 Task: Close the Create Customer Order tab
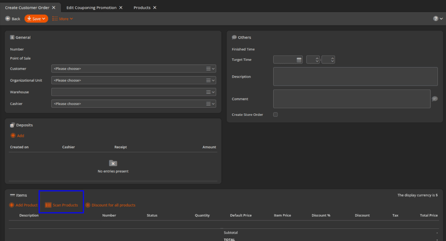pyautogui.click(x=54, y=8)
